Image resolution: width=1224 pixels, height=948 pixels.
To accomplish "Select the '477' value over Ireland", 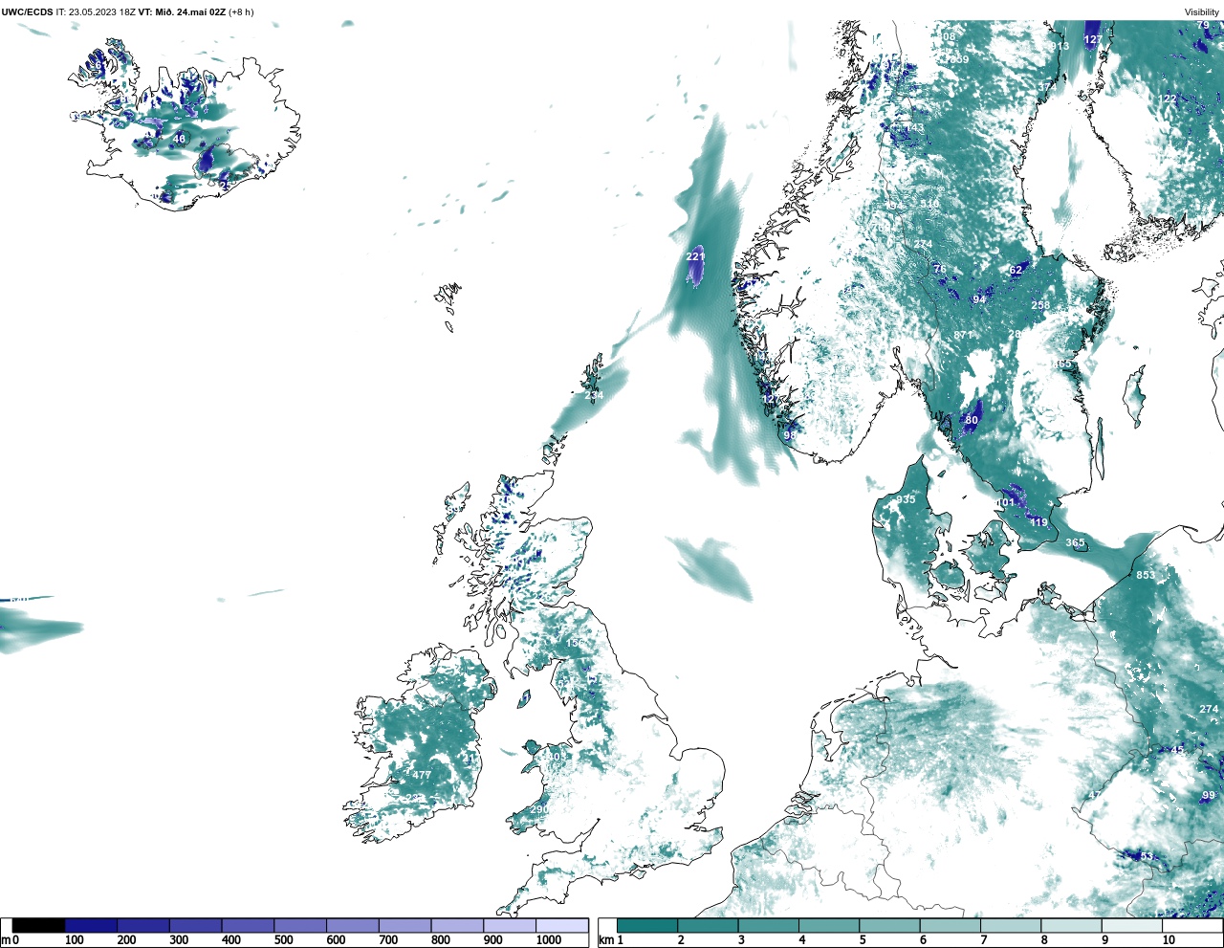I will click(x=422, y=775).
